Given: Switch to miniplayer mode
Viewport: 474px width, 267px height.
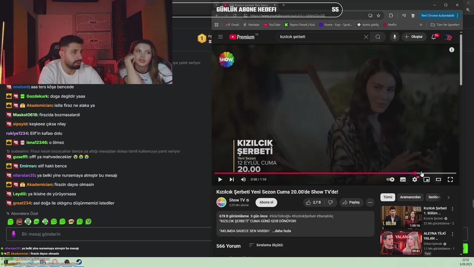Looking at the screenshot, I should click(x=427, y=179).
